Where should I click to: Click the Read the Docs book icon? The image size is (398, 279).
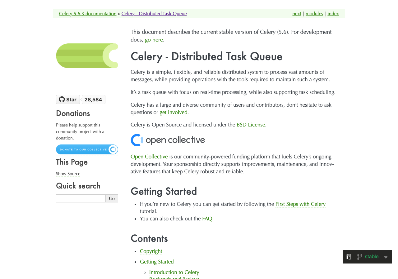349,257
